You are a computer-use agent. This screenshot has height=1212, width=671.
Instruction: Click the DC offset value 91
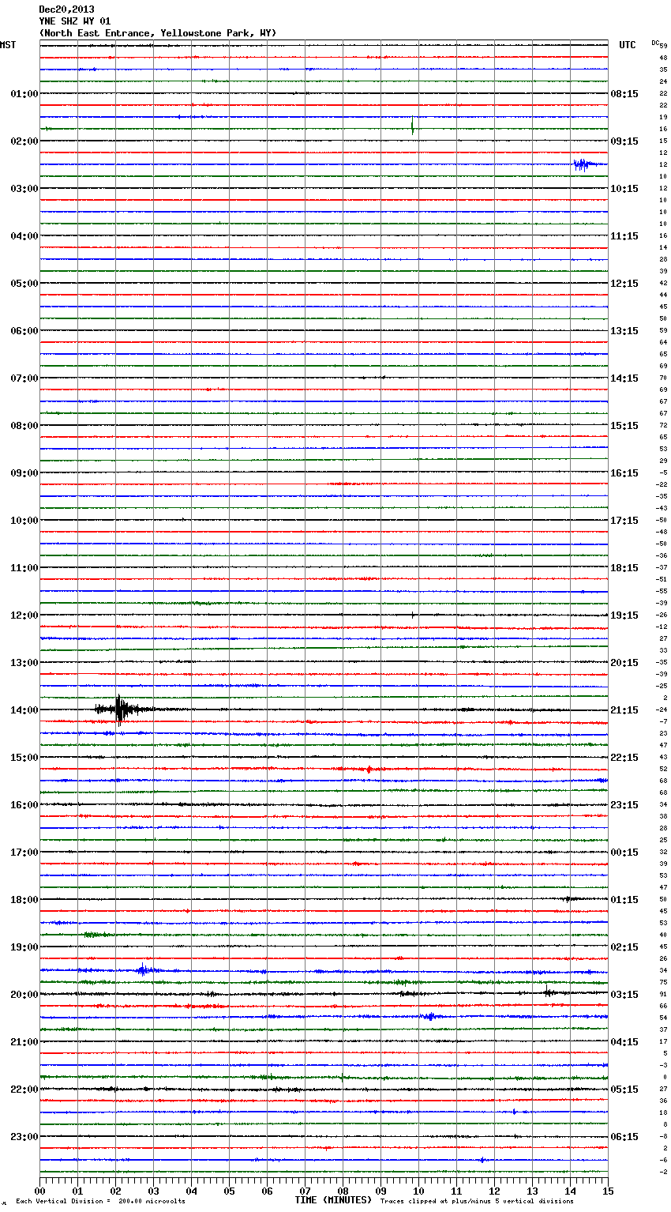663,994
